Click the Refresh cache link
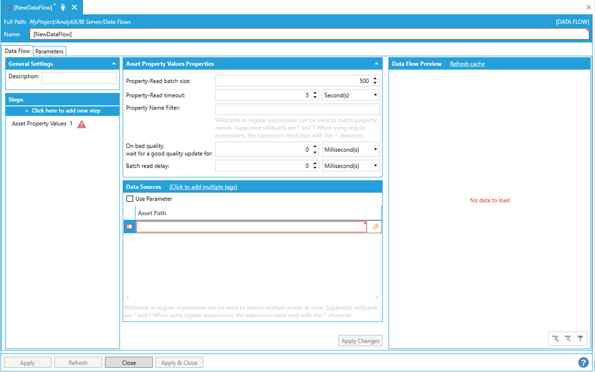The height and width of the screenshot is (372, 595). [x=467, y=63]
